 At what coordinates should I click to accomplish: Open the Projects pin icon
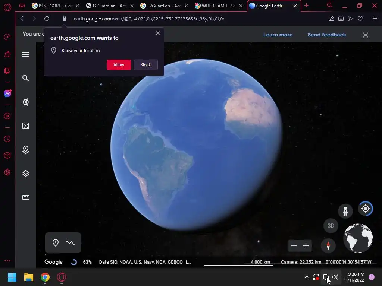point(26,150)
